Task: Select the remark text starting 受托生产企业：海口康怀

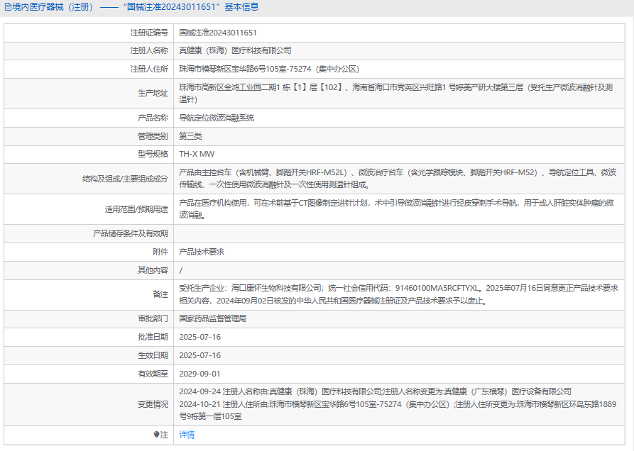Action: pyautogui.click(x=399, y=294)
